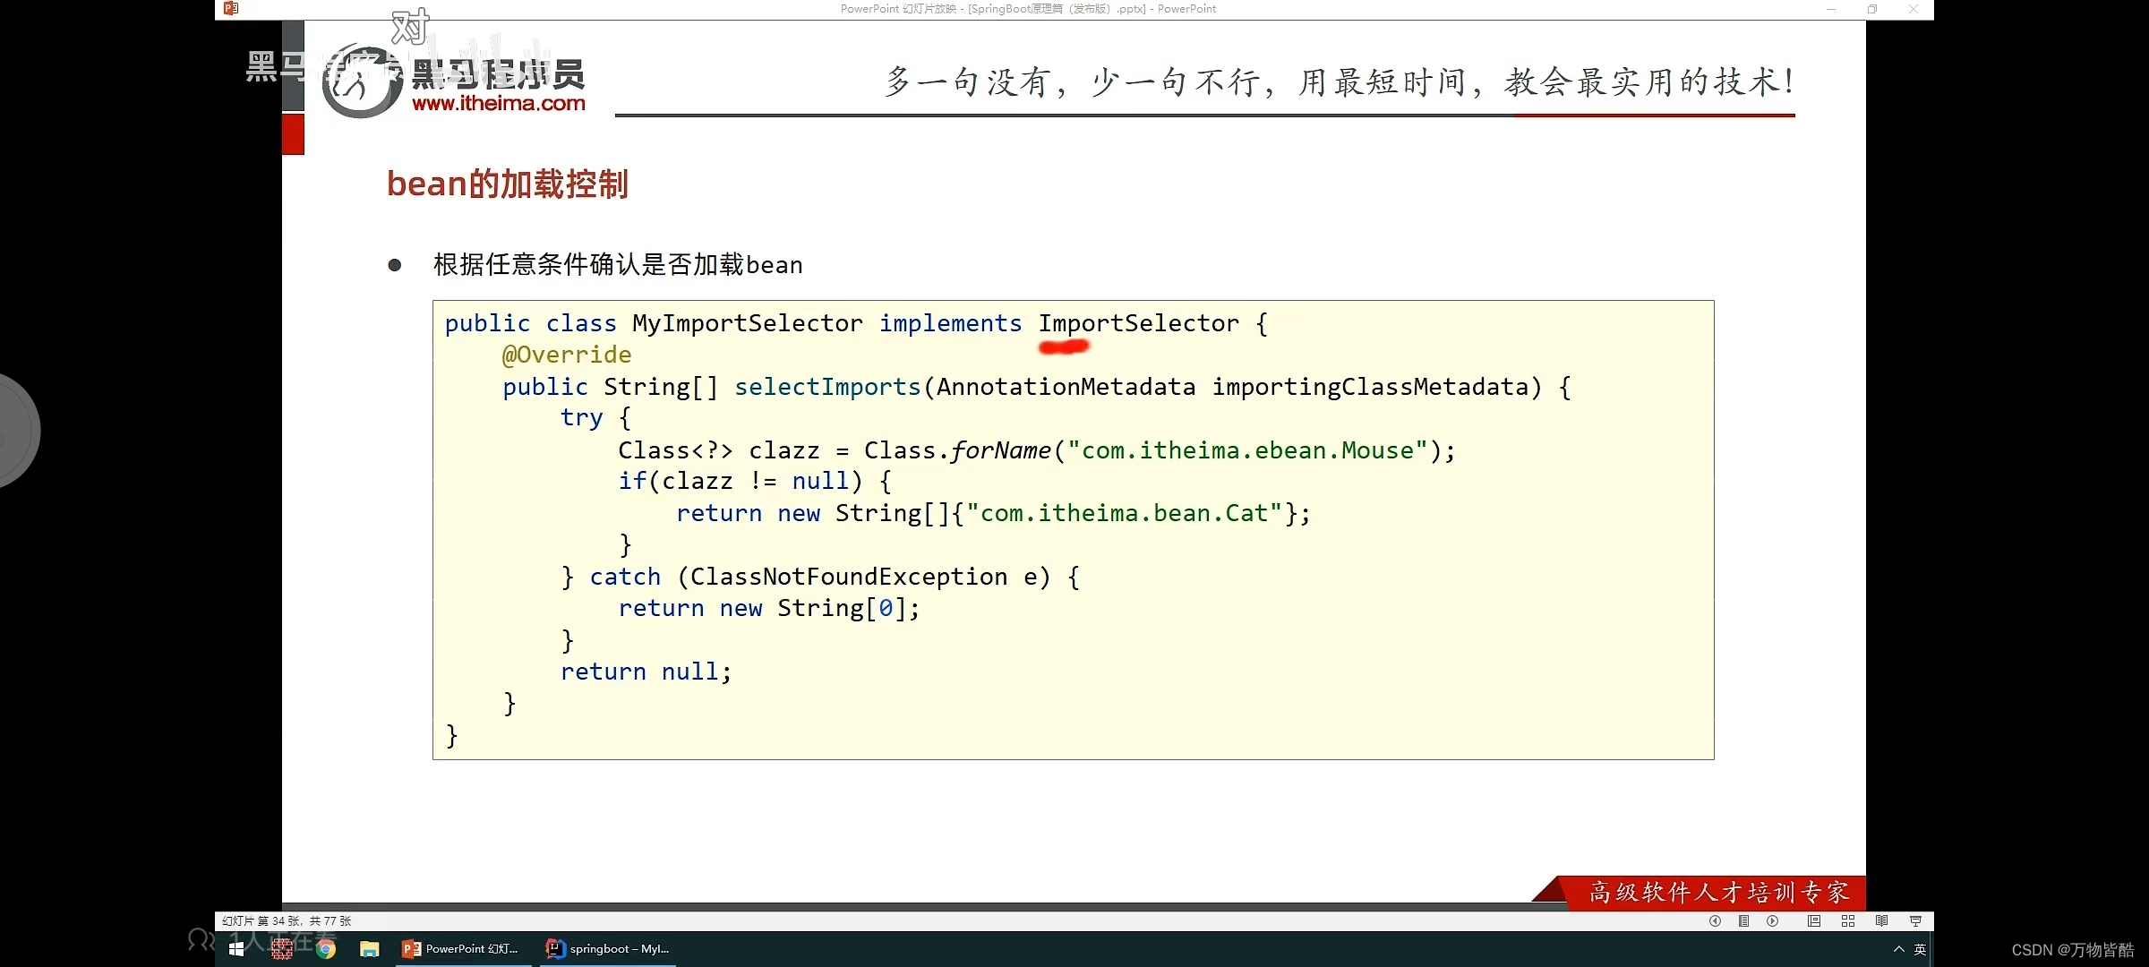2149x967 pixels.
Task: Open the see all slides menu icon
Action: point(1743,921)
